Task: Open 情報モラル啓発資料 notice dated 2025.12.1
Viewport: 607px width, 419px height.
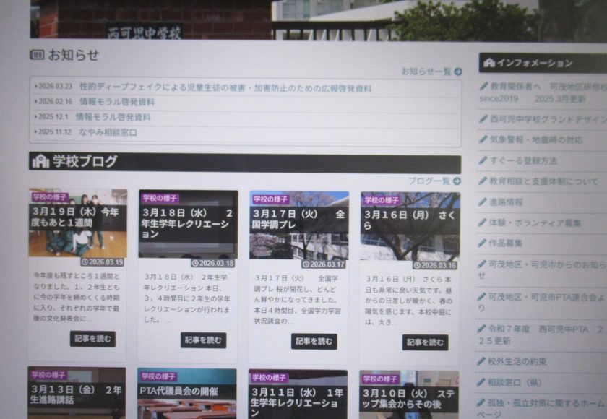Action: pos(113,117)
